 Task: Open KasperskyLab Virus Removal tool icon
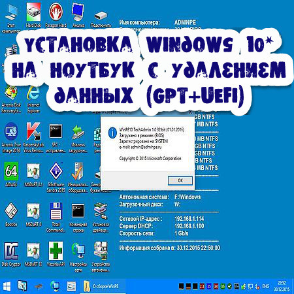(33, 138)
